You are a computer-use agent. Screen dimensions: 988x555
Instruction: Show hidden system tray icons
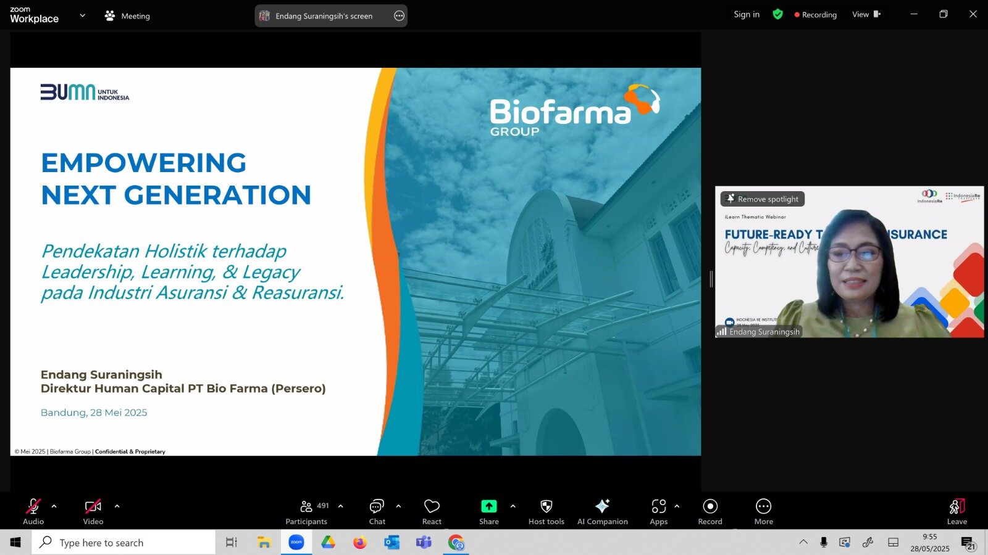803,542
